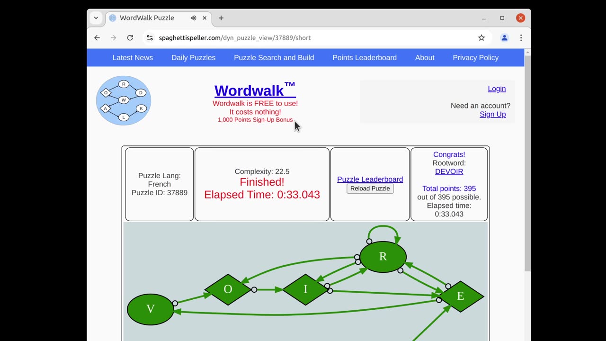Open Puzzle Search and Build

274,58
